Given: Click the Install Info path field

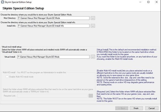Looking at the screenshot, I should (x=54, y=26).
